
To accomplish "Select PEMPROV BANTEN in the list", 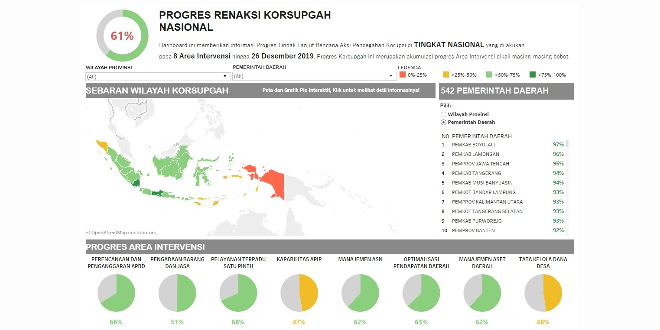I will 473,230.
